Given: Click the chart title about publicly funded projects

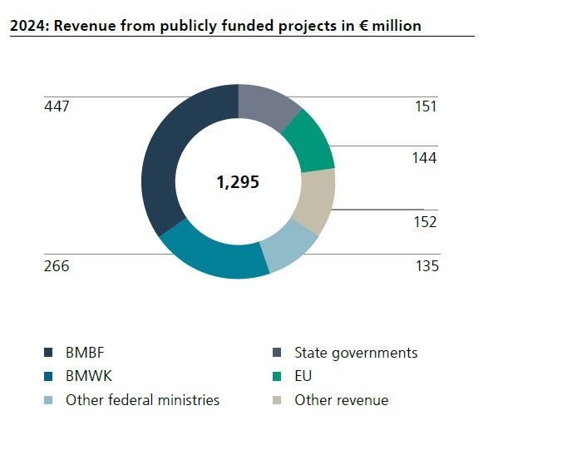Looking at the screenshot, I should [x=215, y=26].
